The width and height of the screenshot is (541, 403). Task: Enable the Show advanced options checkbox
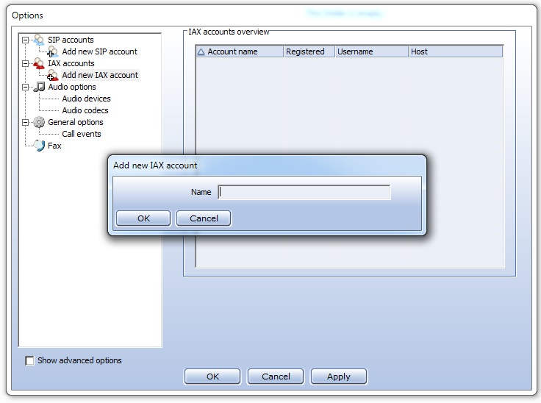[30, 360]
